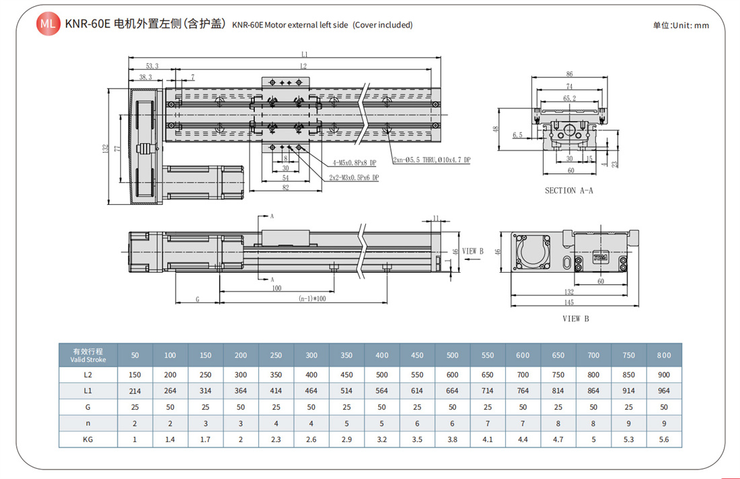Select the 有效行程 Valid Stroke header cell

[87, 355]
